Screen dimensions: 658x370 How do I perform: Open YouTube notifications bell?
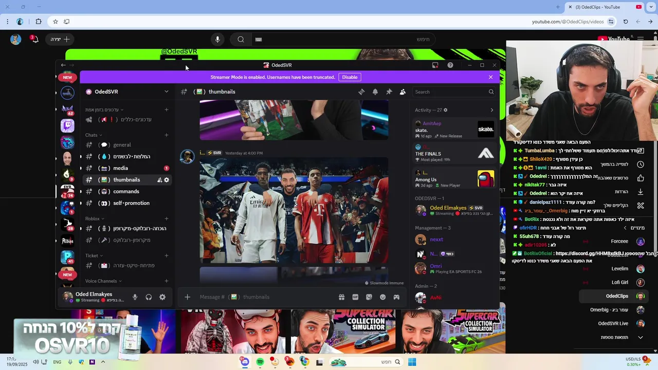click(x=34, y=39)
